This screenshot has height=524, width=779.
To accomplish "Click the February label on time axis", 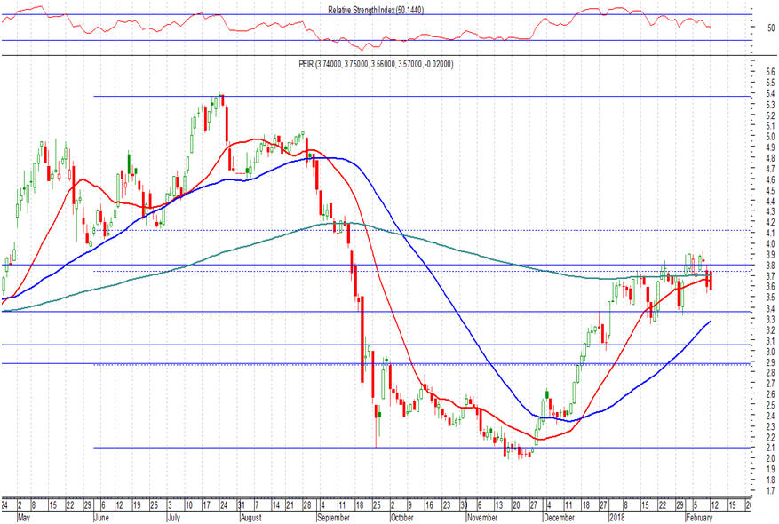I will [699, 516].
